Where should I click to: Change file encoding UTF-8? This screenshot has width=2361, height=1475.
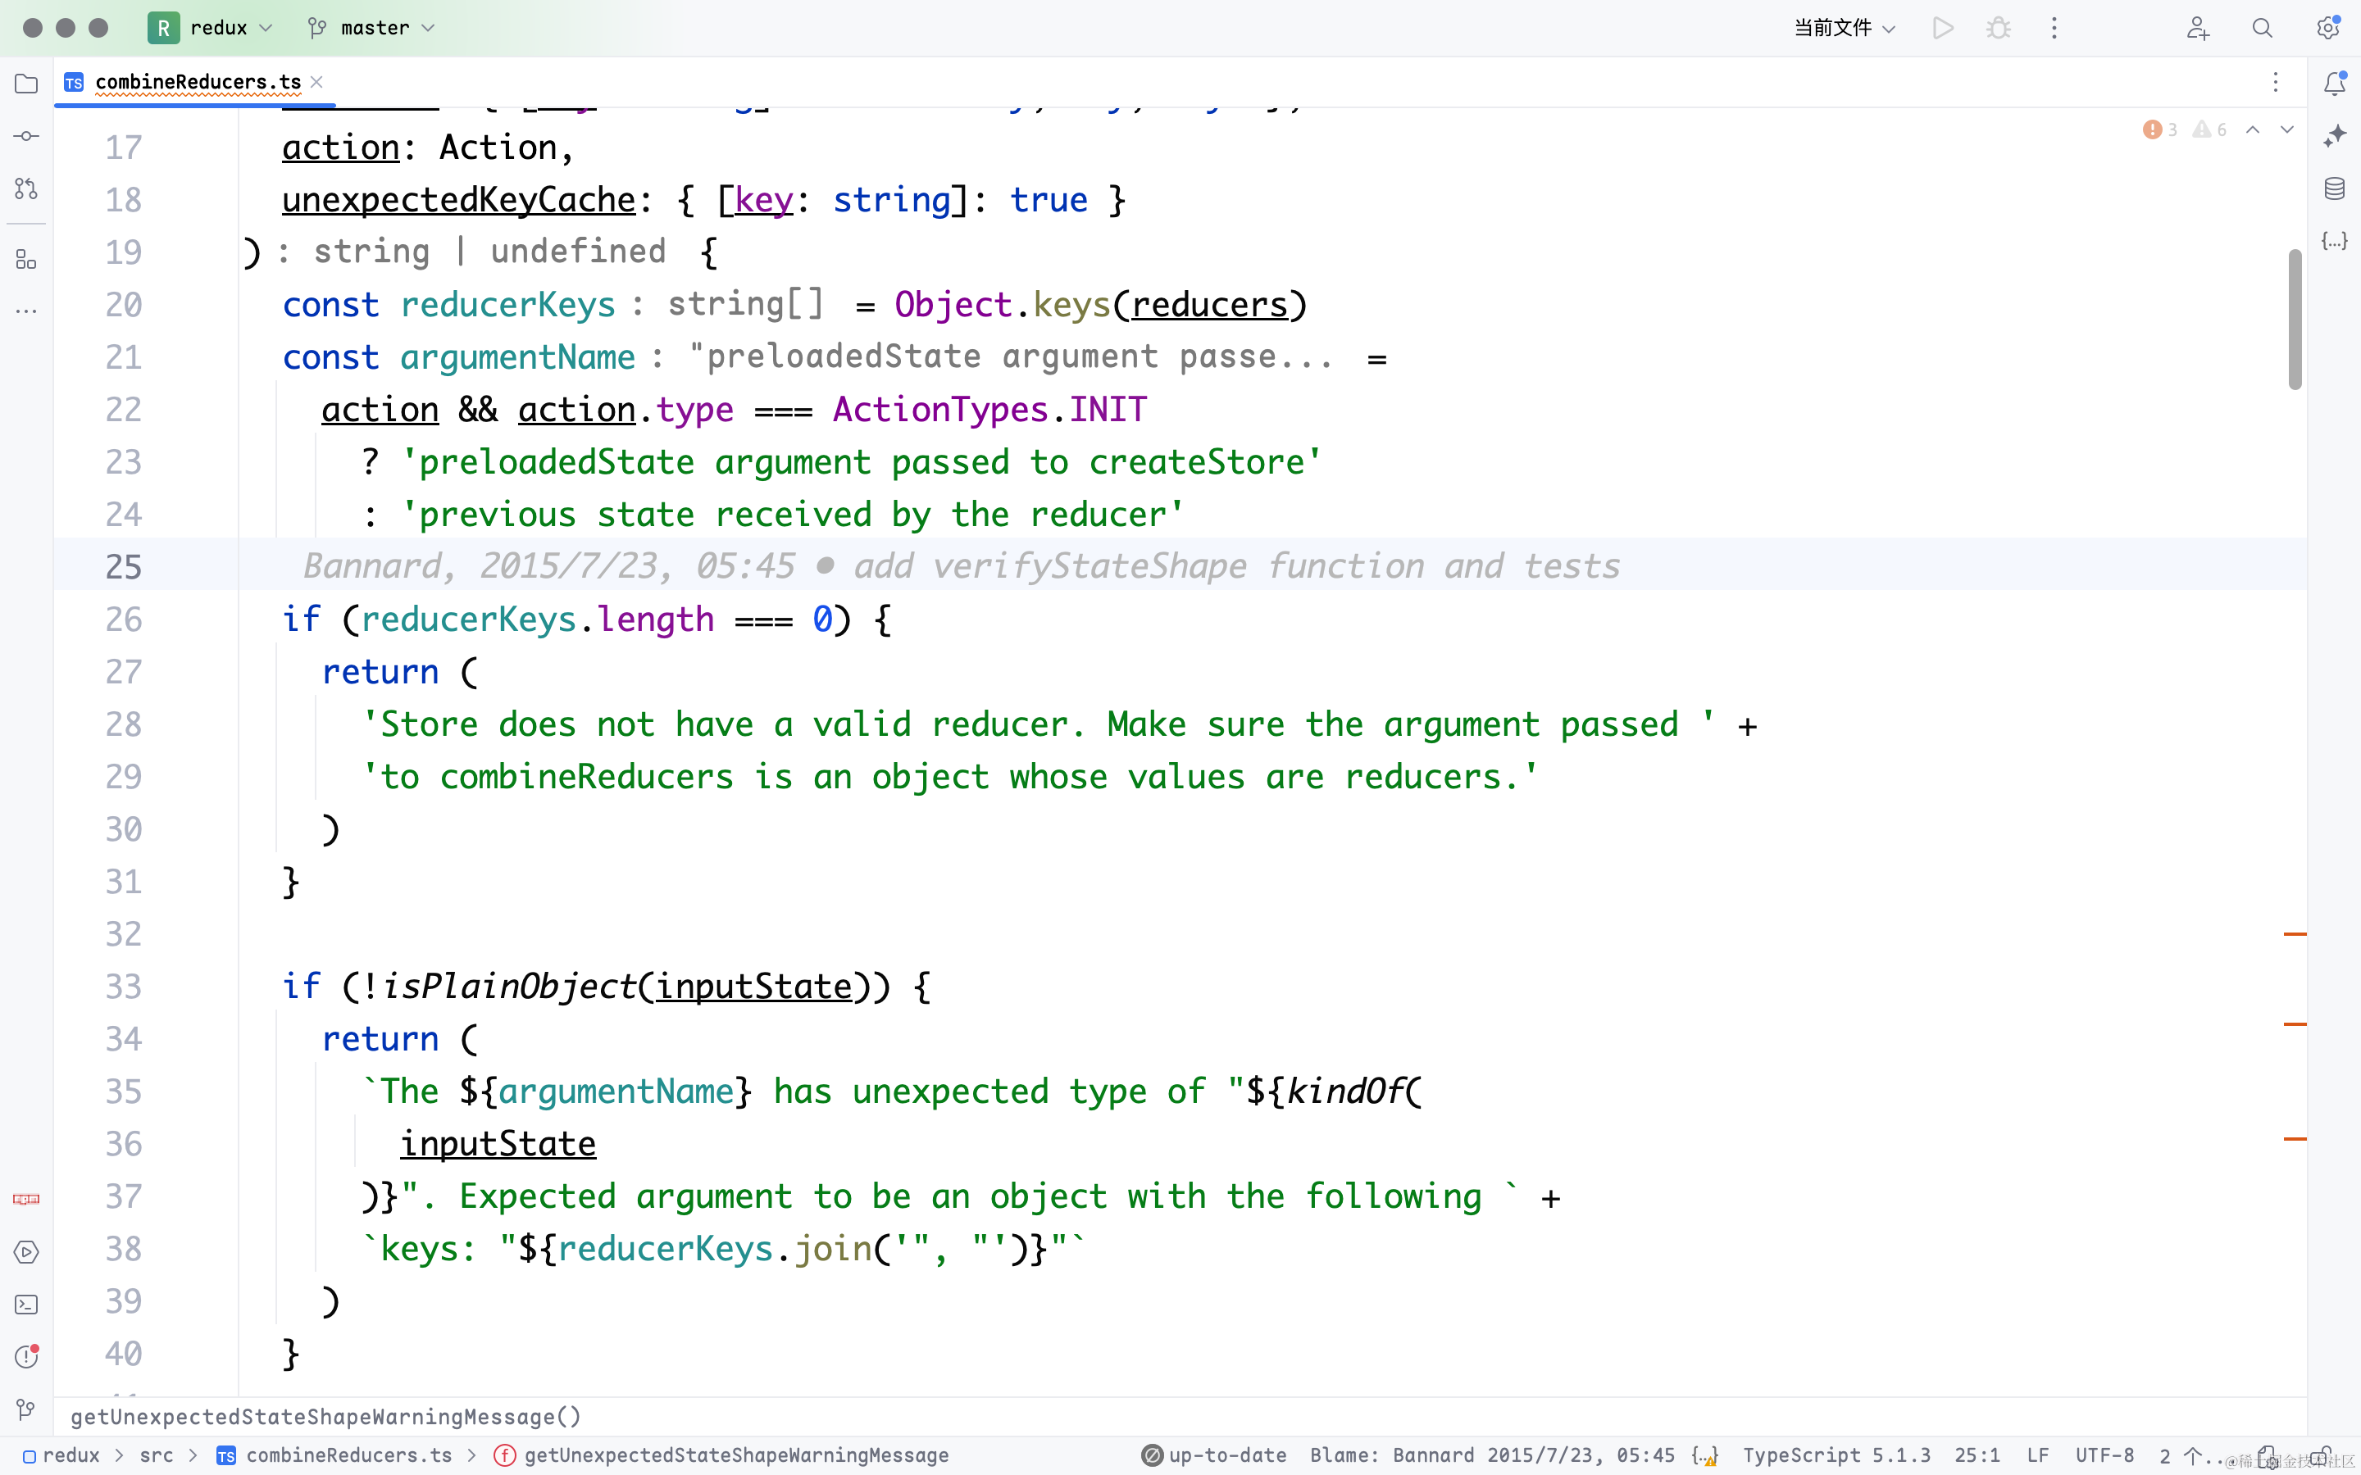(2104, 1455)
